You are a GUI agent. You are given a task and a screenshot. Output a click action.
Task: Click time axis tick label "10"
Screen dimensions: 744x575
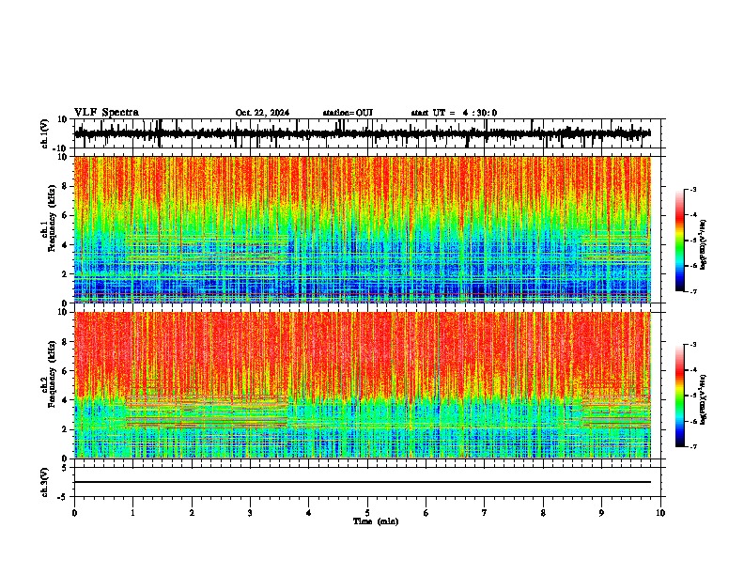pos(660,513)
